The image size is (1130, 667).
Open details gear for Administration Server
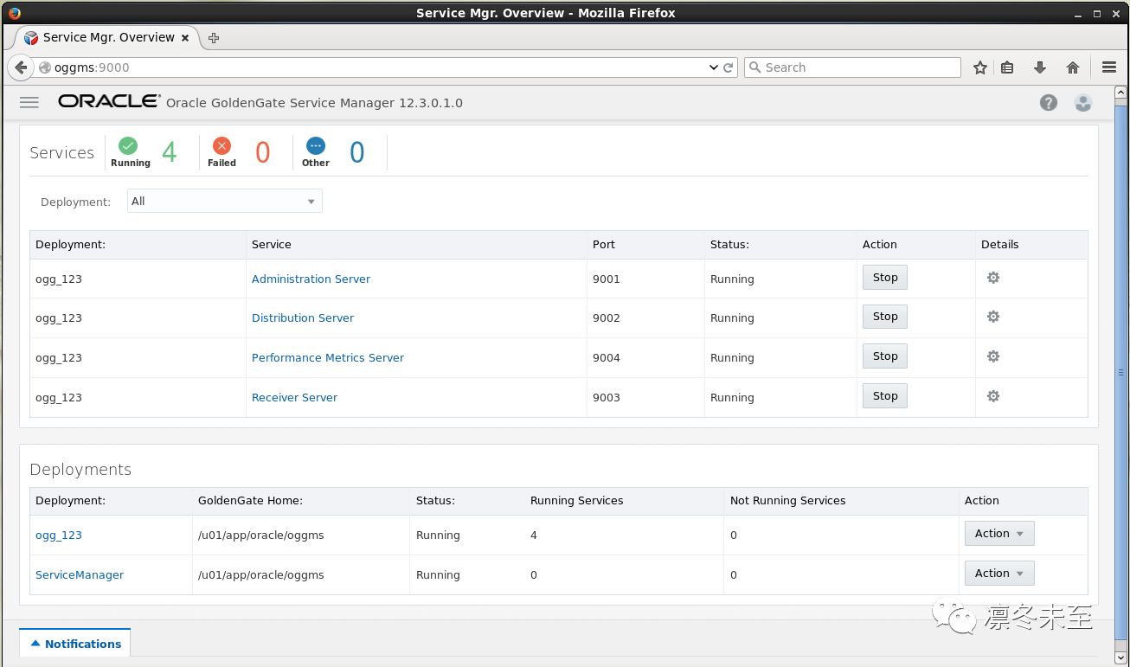993,278
